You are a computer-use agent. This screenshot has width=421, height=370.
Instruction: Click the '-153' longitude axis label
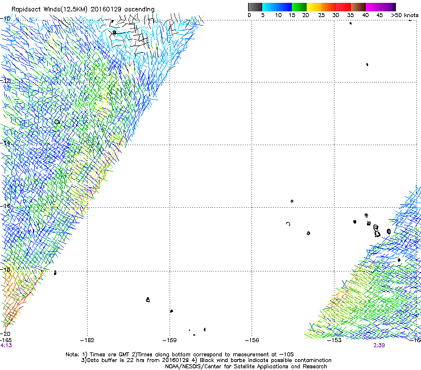335,340
